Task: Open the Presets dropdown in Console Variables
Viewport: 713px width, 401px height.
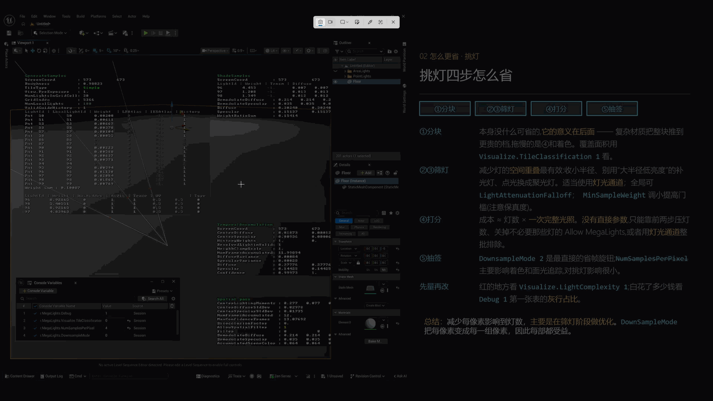Action: pos(162,291)
